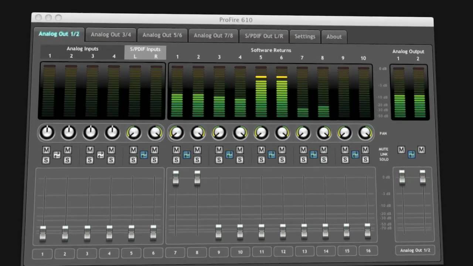Switch to Analog Out 5/6 tab

coord(162,35)
